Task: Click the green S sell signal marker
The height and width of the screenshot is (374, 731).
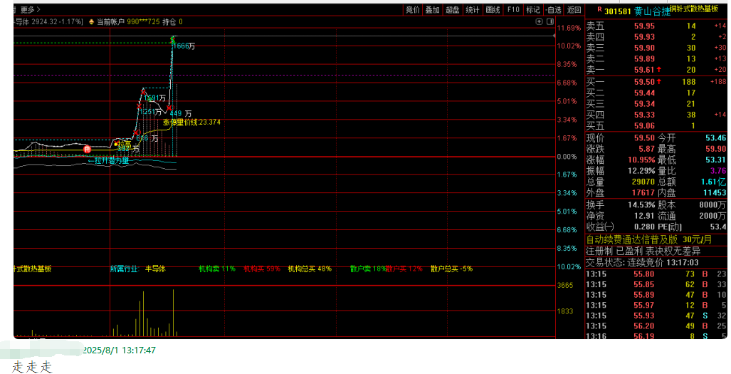Action: tap(173, 40)
